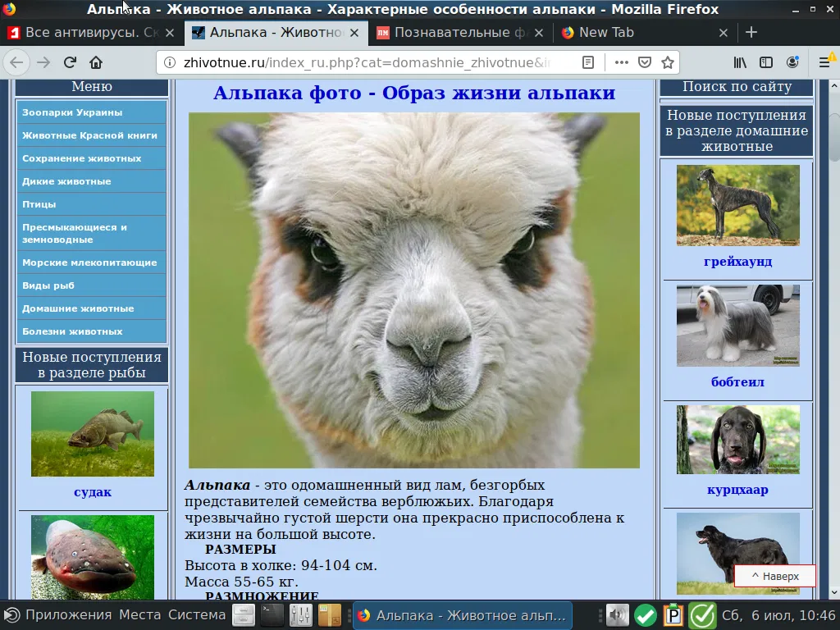Image resolution: width=840 pixels, height=630 pixels.
Task: Close the Познавательные tab
Action: [x=539, y=33]
